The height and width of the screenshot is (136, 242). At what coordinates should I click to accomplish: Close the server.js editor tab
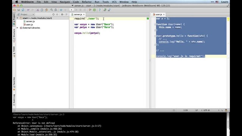click(x=84, y=14)
